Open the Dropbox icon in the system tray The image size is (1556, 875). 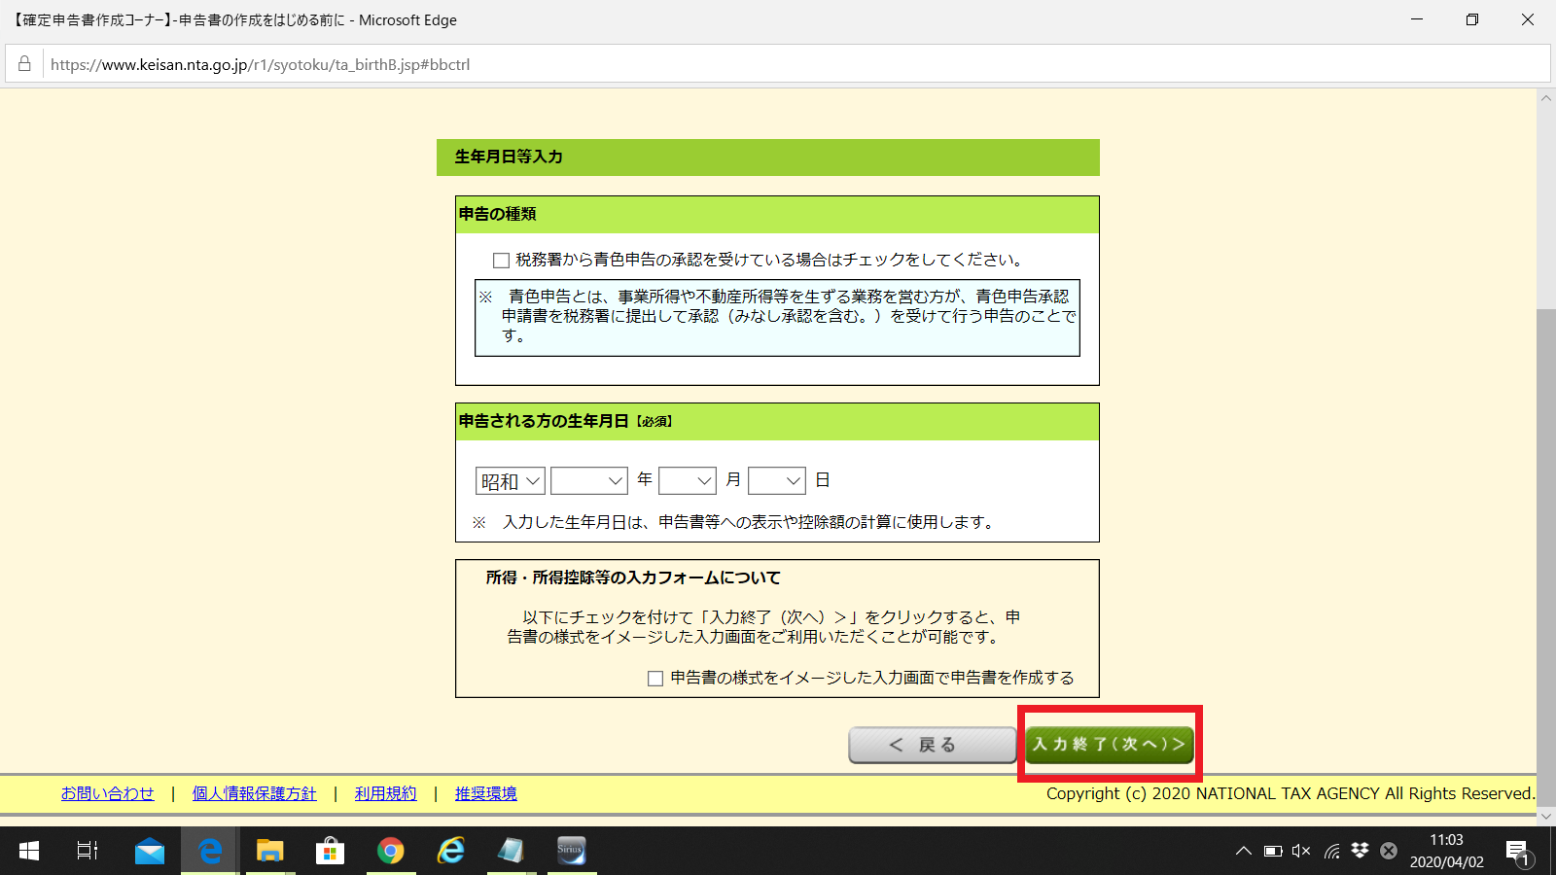(x=1358, y=851)
